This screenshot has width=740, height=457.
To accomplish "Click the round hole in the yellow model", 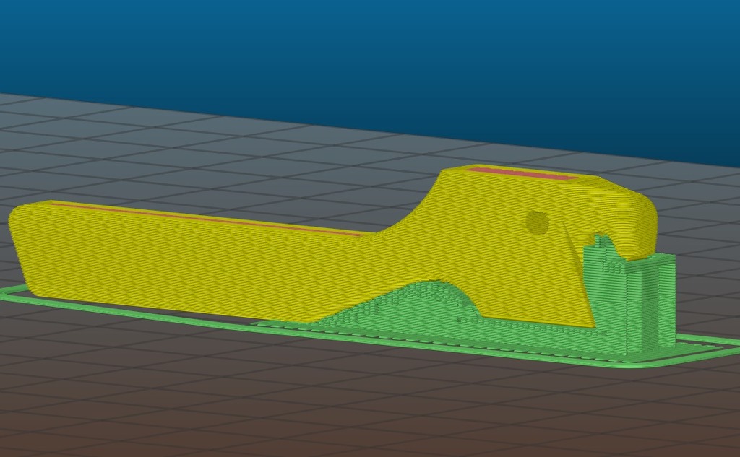I will (x=538, y=222).
